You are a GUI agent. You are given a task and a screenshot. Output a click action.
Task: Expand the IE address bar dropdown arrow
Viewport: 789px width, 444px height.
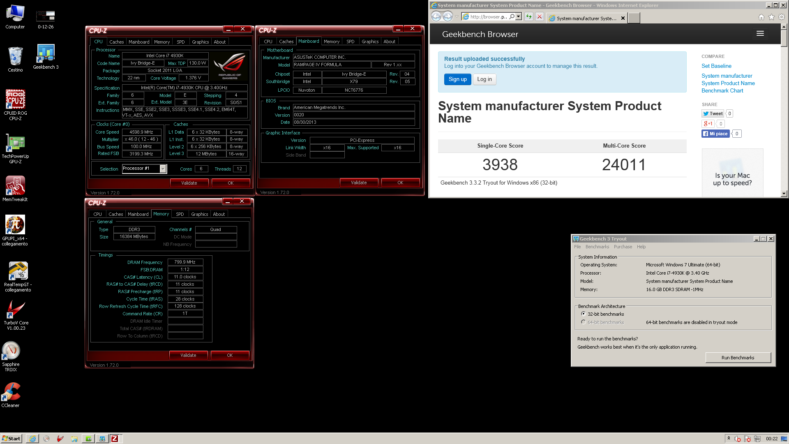pyautogui.click(x=519, y=17)
